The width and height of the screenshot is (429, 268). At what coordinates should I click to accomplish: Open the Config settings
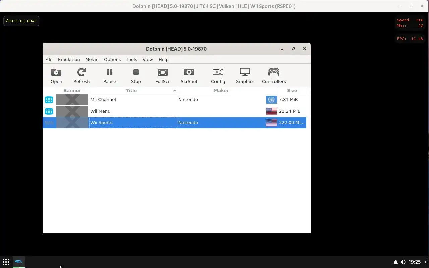coord(218,76)
